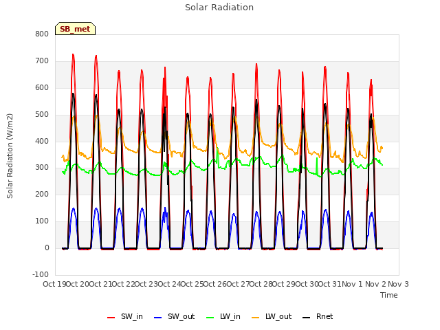Image resolution: width=440 pixels, height=330 pixels.
Task: Click the SB_met annotation label
Action: coord(75,29)
